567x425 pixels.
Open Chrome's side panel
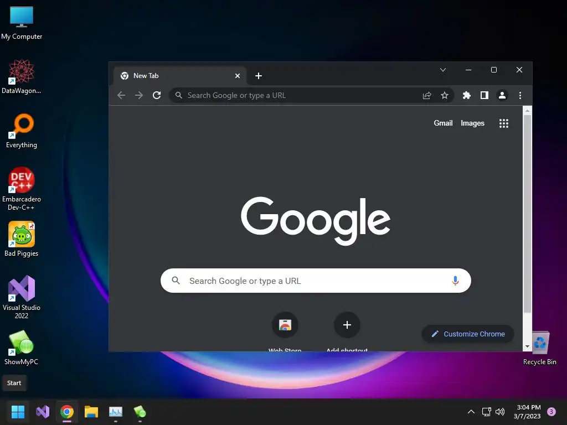click(484, 95)
